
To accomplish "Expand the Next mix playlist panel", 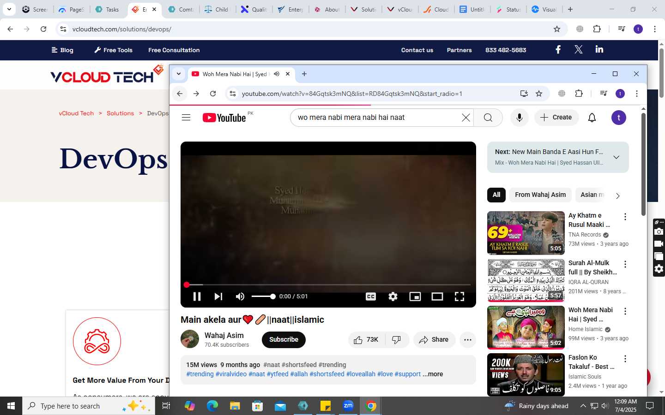I will pos(616,157).
